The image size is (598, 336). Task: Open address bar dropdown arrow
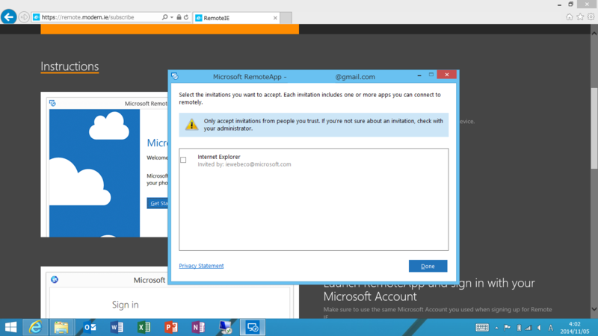coord(172,17)
